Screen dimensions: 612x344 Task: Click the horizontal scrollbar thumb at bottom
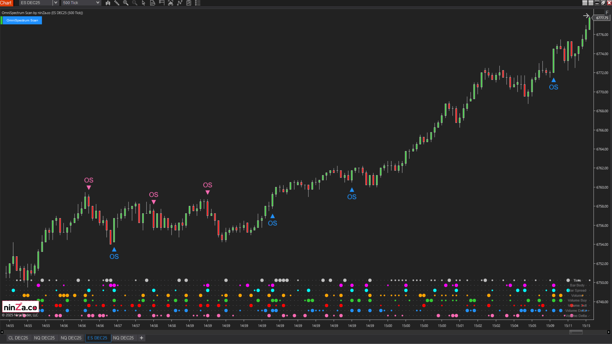coord(576,332)
